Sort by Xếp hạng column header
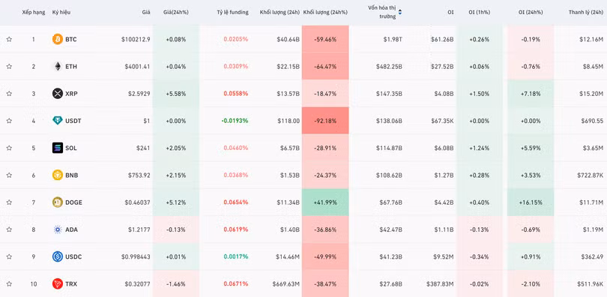This screenshot has height=297, width=607. pos(33,13)
